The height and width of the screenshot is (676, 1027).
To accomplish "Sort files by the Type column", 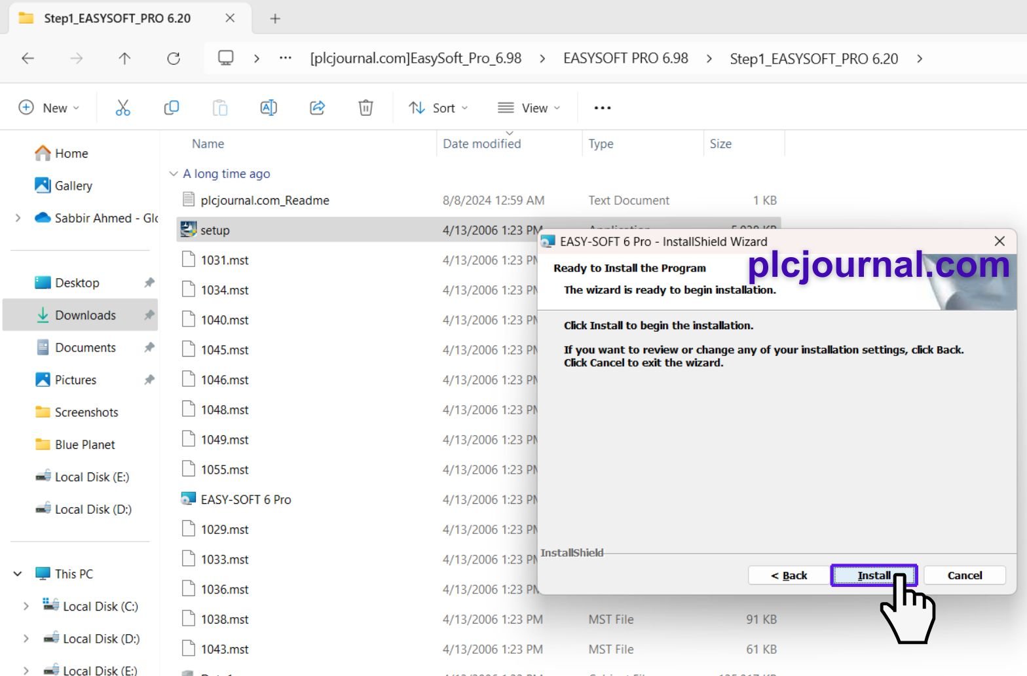I will coord(601,144).
